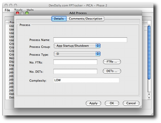161x123 pixels.
Task: Switch to the Details tab
Action: [x=59, y=19]
